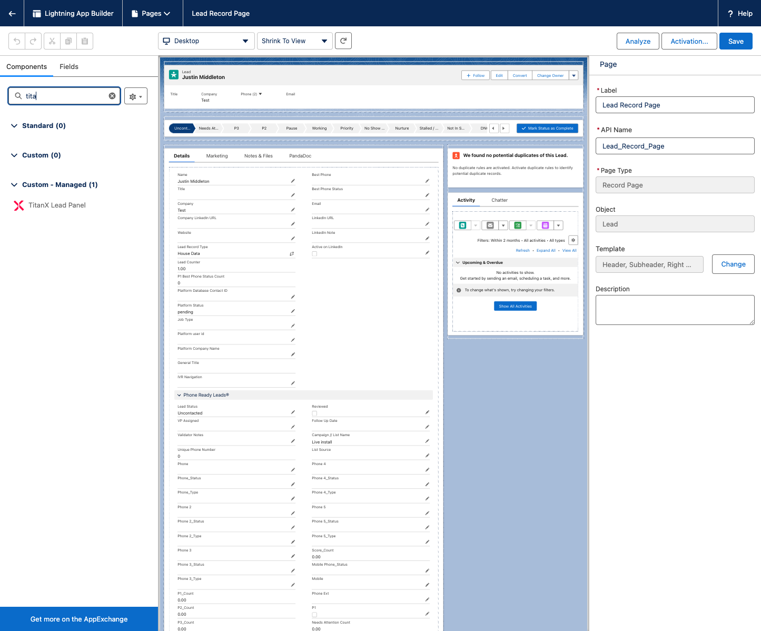Screen dimensions: 761x631
Task: Collapse the Custom - Managed section
Action: pos(14,185)
